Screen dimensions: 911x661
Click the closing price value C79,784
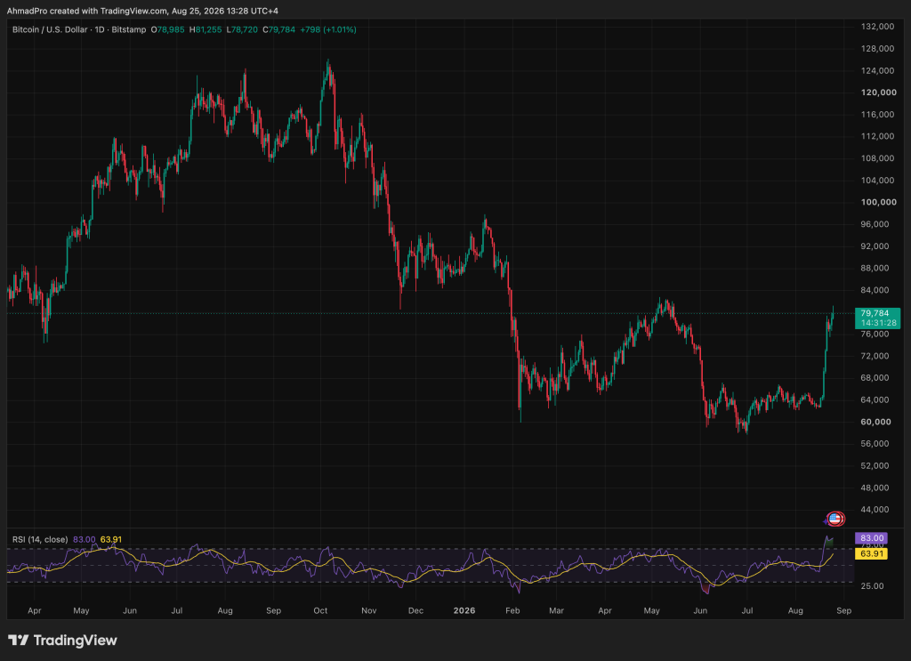[x=278, y=29]
